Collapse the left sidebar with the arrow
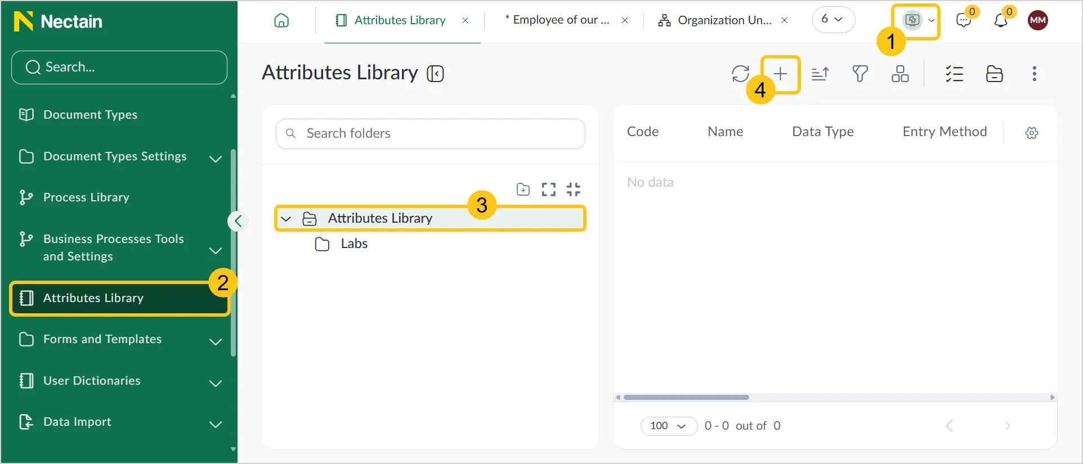 [x=238, y=221]
